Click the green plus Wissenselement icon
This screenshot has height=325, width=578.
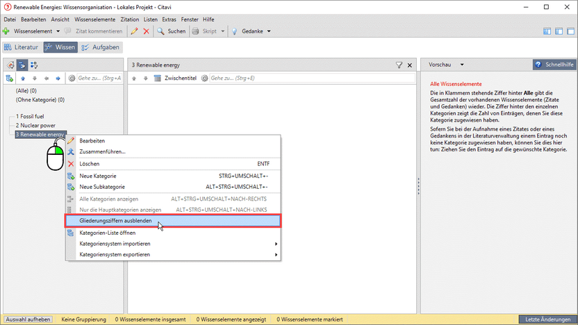point(6,31)
